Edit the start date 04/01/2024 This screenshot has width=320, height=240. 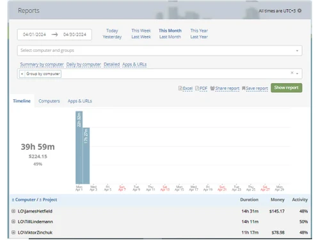click(35, 35)
